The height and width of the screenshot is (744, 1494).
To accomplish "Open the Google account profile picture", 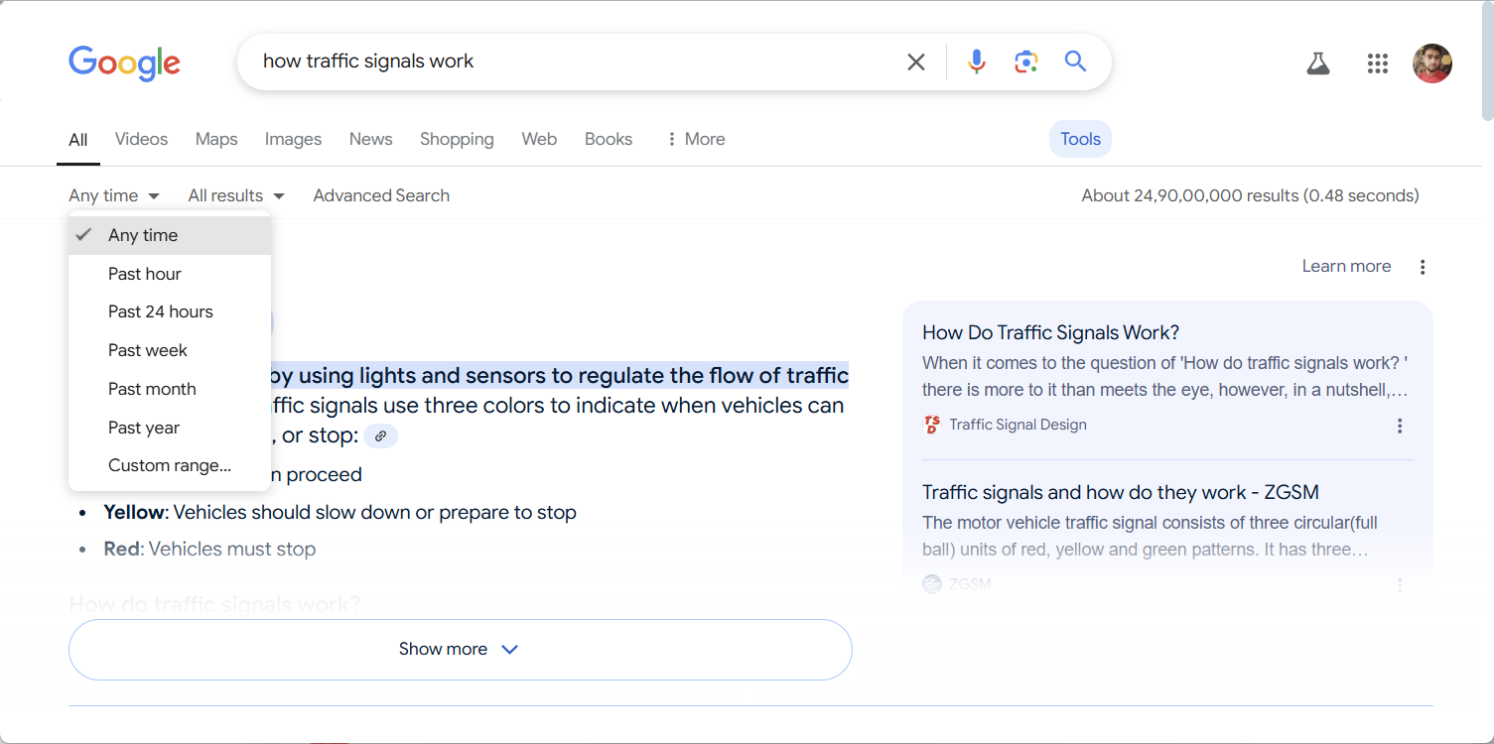I will tap(1432, 63).
